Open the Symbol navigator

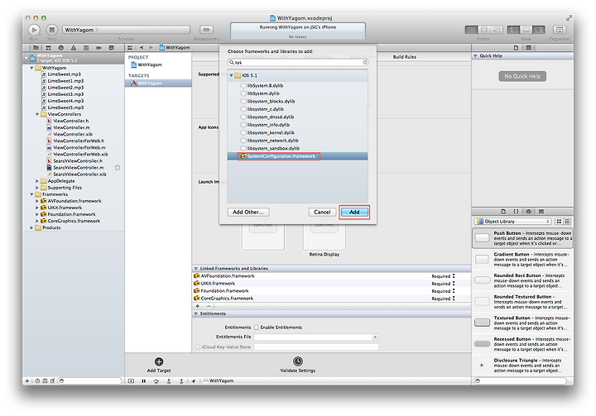[48, 48]
